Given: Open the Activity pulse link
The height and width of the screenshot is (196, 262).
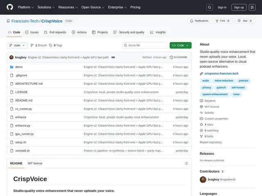Looking at the screenshot, I should (207, 113).
